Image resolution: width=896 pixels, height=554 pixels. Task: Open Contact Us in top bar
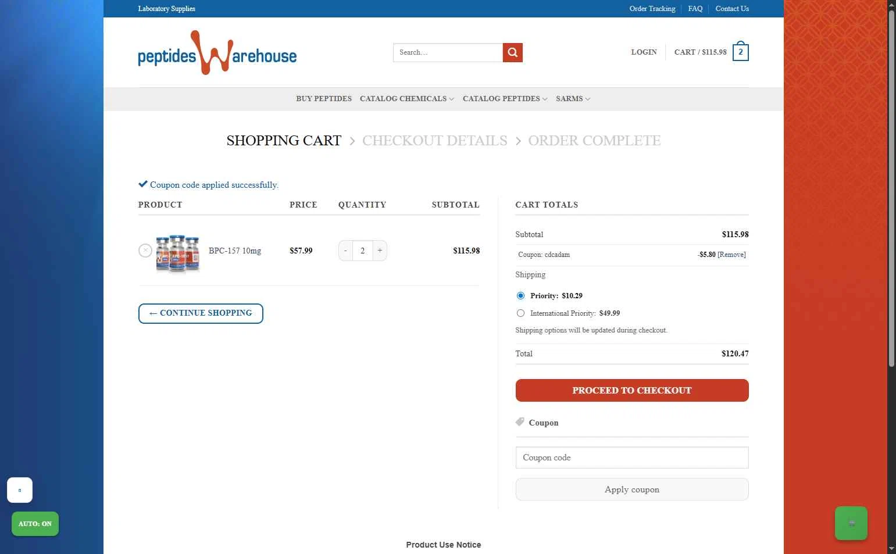point(732,9)
